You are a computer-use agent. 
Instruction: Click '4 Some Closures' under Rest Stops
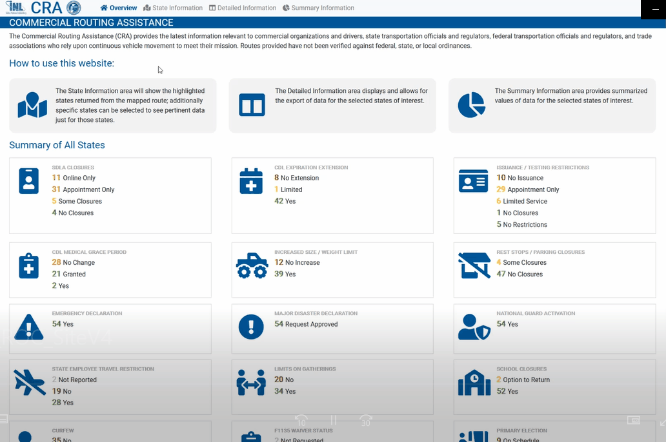click(521, 263)
